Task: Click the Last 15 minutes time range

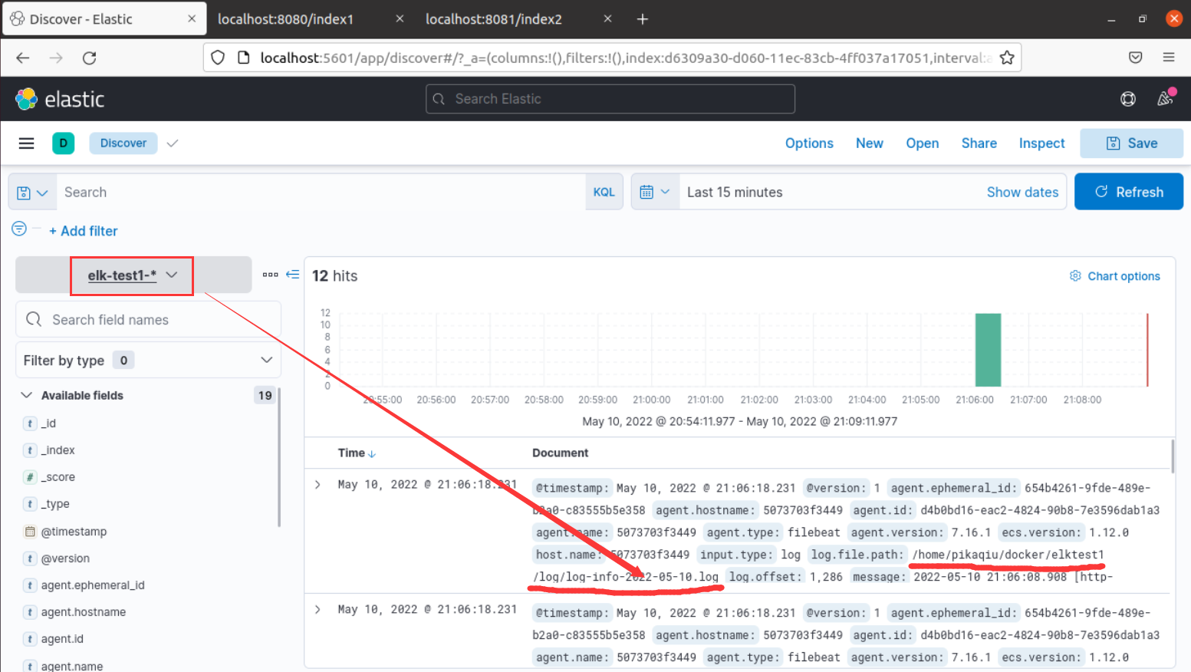Action: (735, 193)
